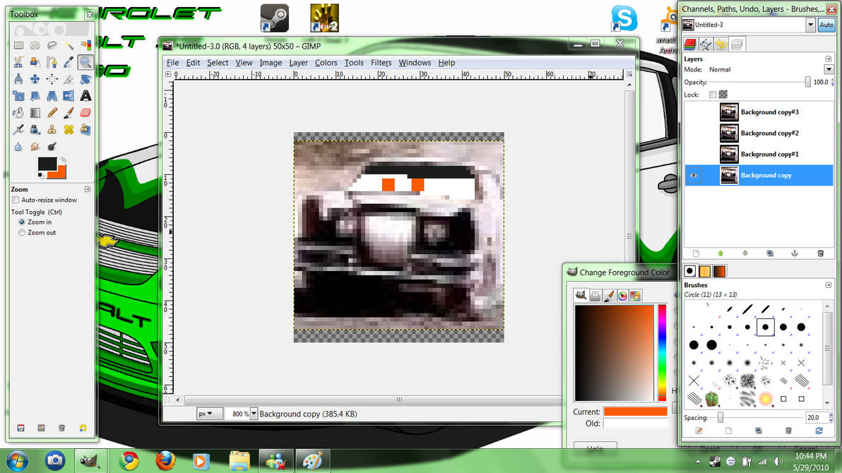Click the brush Spacing slider handle
This screenshot has height=473, width=842.
click(720, 417)
